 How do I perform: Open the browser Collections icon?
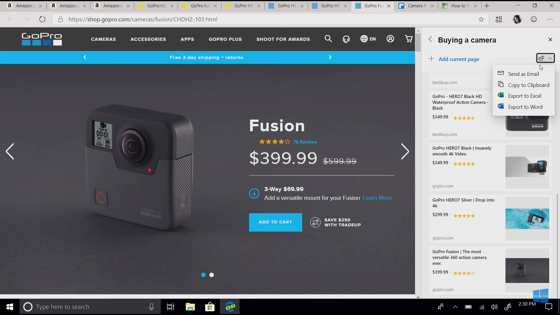click(x=499, y=19)
